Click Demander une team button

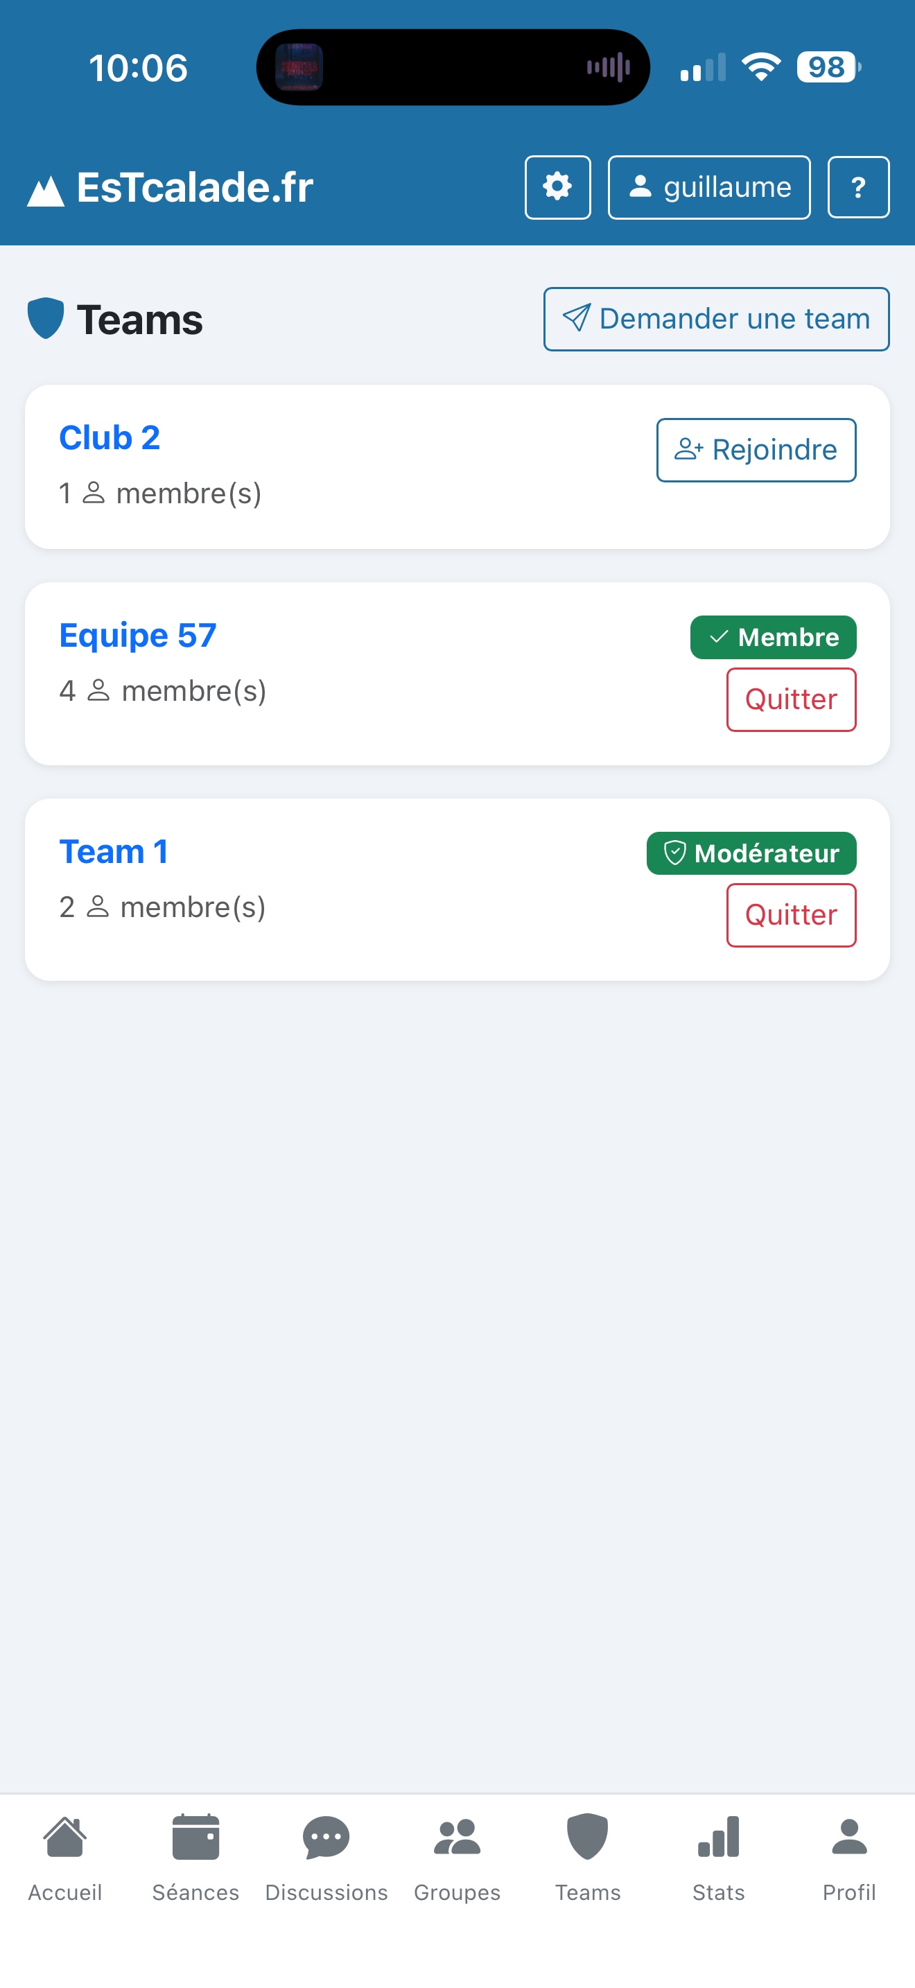coord(716,319)
